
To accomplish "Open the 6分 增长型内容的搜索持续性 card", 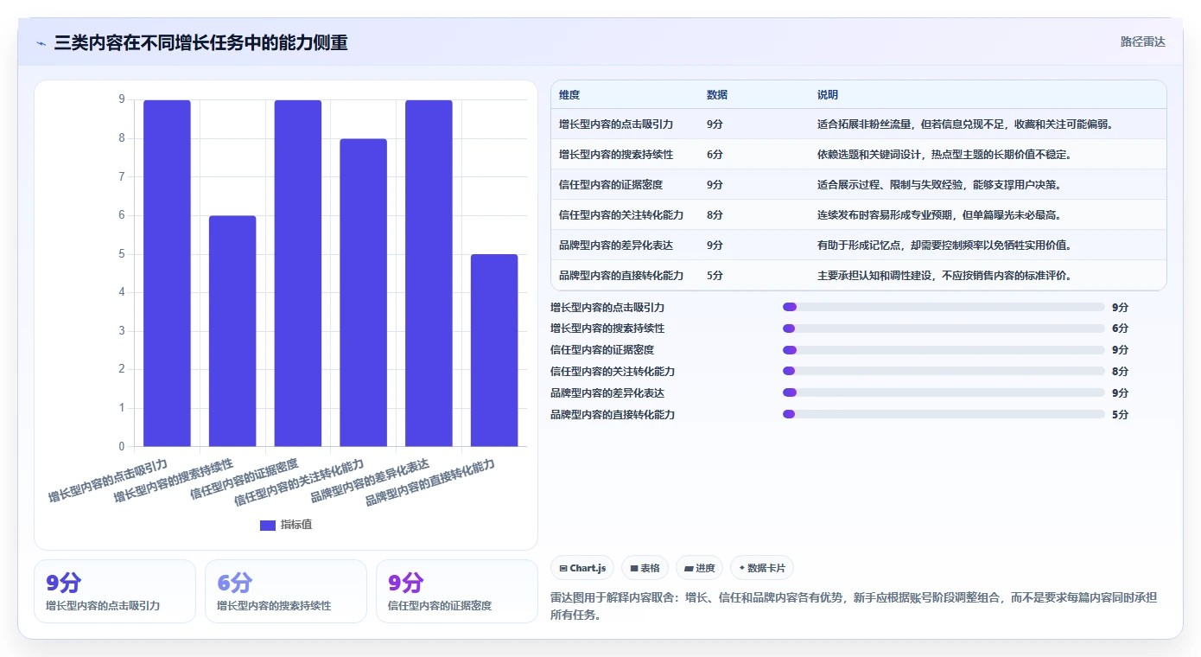I will pyautogui.click(x=286, y=591).
